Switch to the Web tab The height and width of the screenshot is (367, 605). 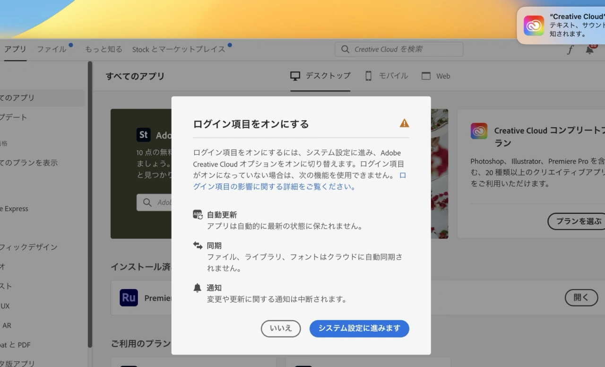[x=436, y=76]
